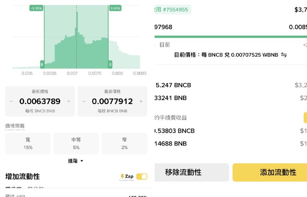
Task: Click the #7554955 position ID badge
Action: [x=173, y=10]
